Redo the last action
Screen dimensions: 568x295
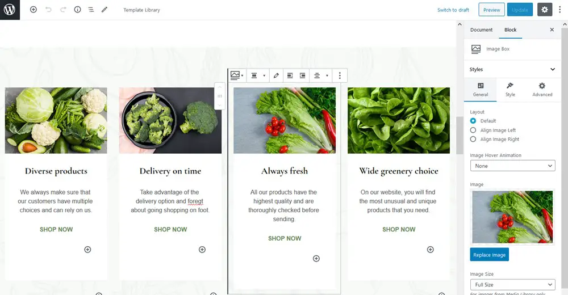(x=63, y=10)
